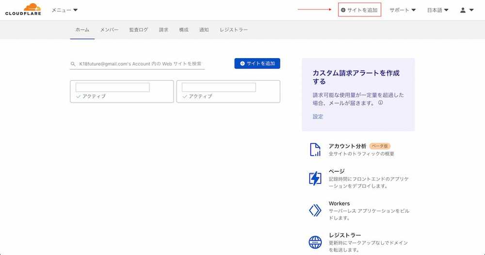
Task: Focus the Web site search field
Action: (140, 64)
